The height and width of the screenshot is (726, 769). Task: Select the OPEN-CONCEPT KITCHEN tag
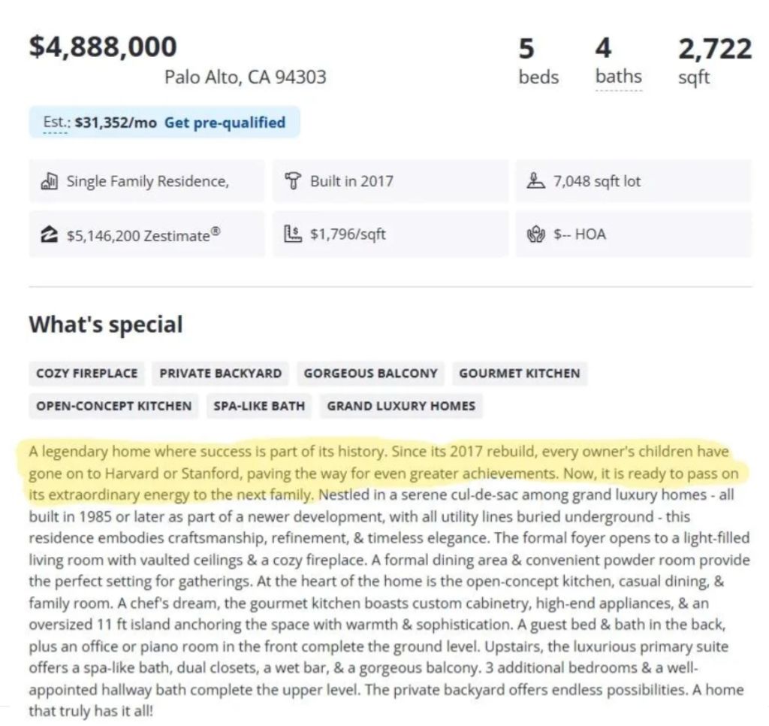pos(114,406)
